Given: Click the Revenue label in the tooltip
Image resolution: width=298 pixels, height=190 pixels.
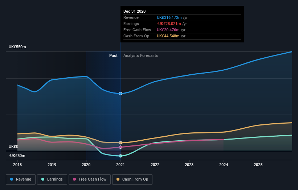Looking at the screenshot, I should (131, 17).
